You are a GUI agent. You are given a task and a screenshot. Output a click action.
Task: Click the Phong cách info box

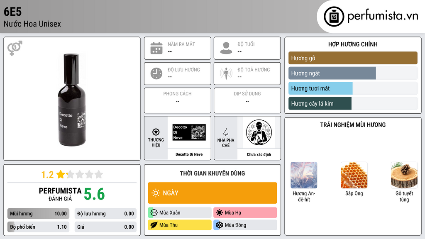[178, 100]
